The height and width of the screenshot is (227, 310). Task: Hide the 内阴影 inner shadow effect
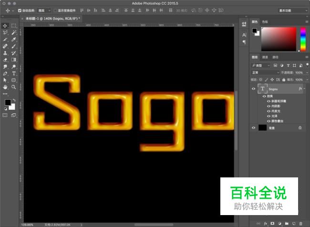pos(269,106)
